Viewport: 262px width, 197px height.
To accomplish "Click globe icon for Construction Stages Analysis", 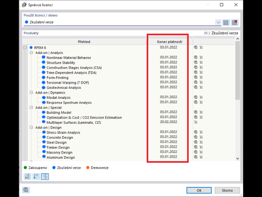I will click(x=196, y=67).
